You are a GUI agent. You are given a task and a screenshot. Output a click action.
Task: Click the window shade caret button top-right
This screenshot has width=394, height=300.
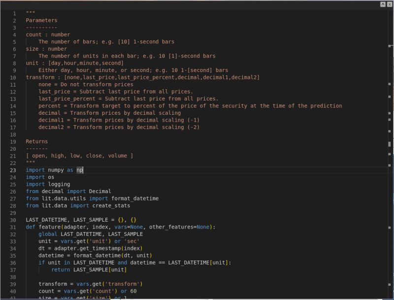click(x=383, y=4)
